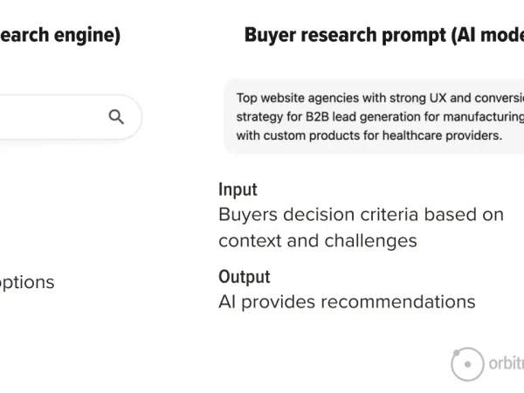Click the "Buyers decision criteria based on" line
The height and width of the screenshot is (393, 524).
pyautogui.click(x=361, y=215)
